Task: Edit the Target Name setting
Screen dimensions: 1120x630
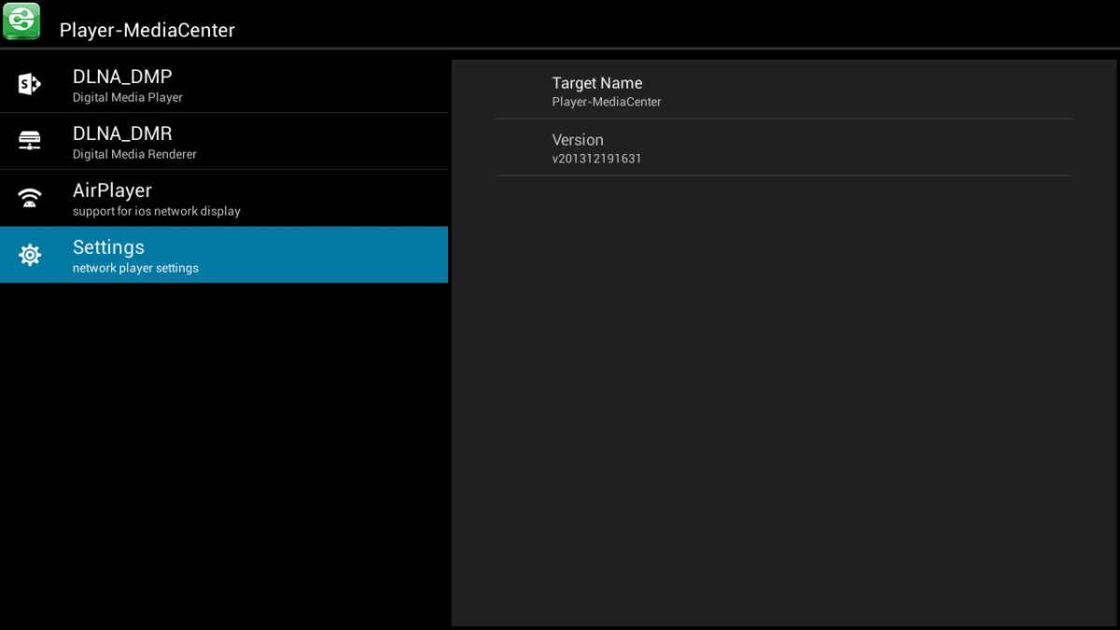Action: tap(784, 91)
